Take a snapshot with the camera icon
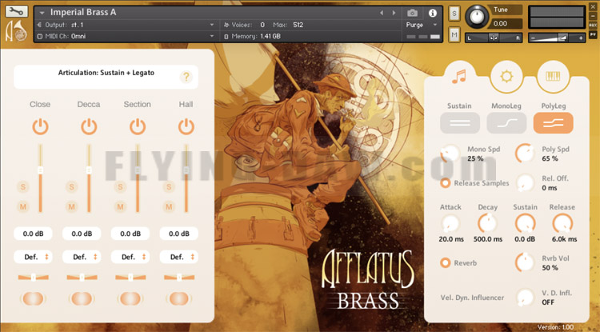The image size is (600, 332). pos(412,13)
